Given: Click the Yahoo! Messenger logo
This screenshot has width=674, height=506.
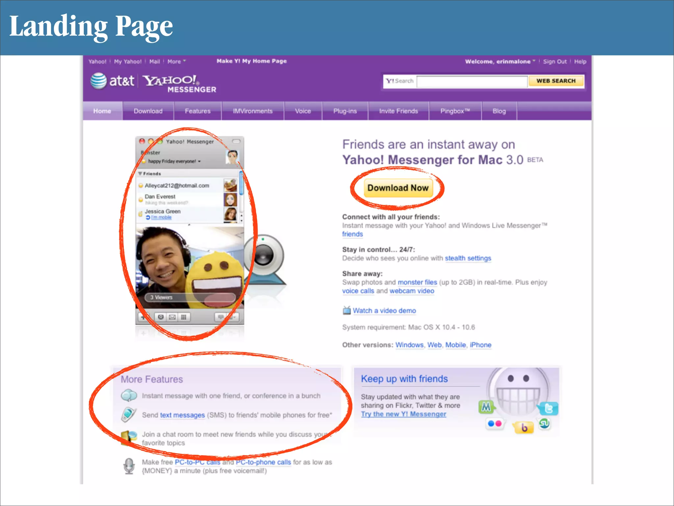Looking at the screenshot, I should pyautogui.click(x=180, y=84).
